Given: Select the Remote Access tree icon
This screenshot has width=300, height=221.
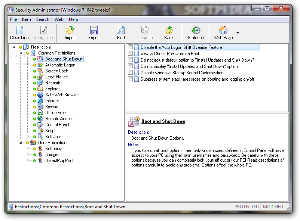Looking at the screenshot, I should pyautogui.click(x=40, y=119).
